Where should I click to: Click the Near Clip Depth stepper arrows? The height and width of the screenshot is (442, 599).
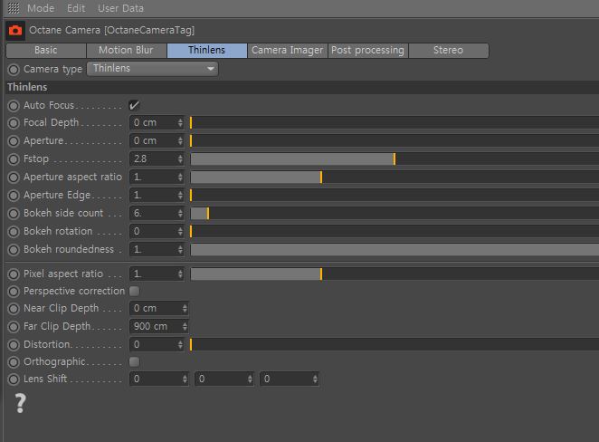(185, 308)
